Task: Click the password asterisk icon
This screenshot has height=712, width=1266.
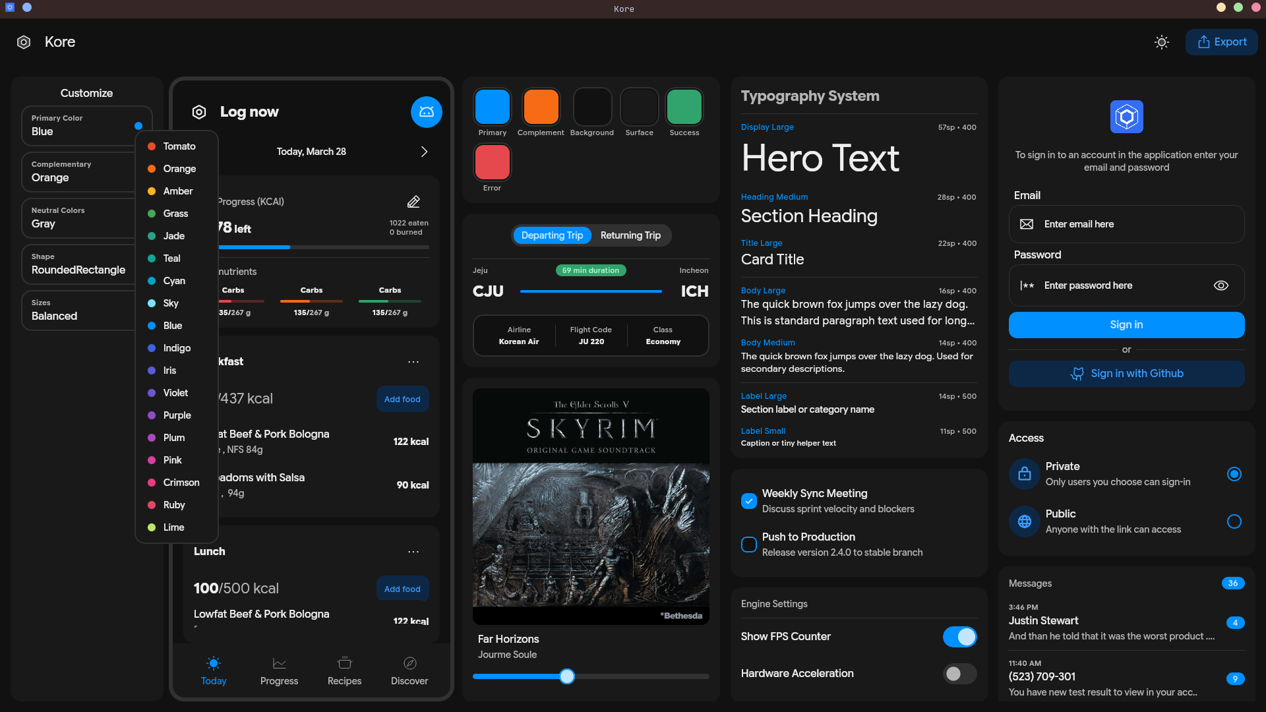Action: pos(1027,285)
